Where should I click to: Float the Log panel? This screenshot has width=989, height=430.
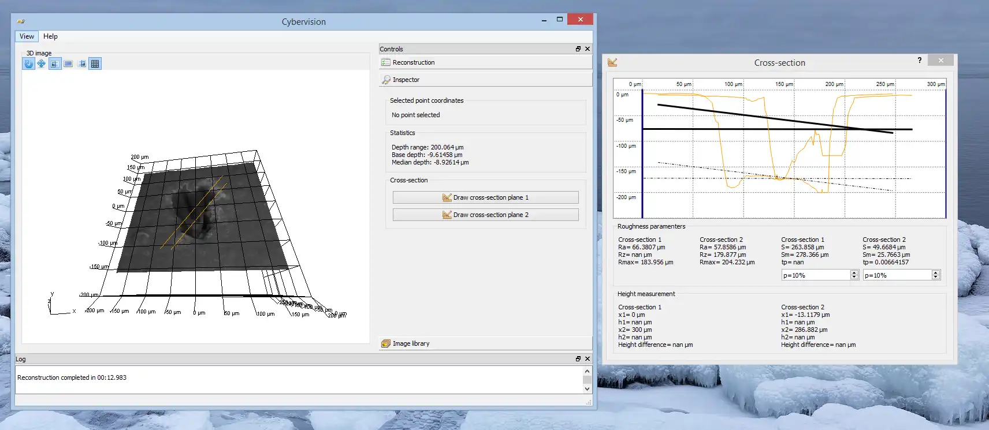(x=578, y=359)
